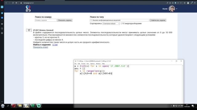Click taskbar clock date
197x110 pixels.
pyautogui.click(x=187, y=106)
